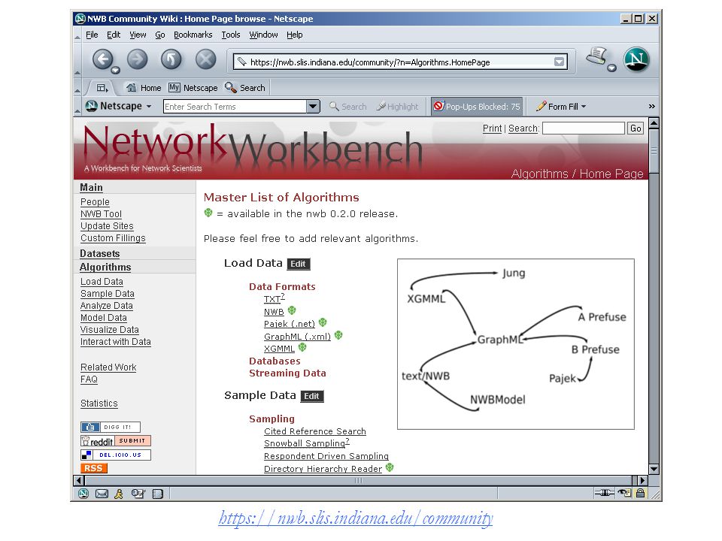Viewport: 722px width, 541px height.
Task: Open the Help menu
Action: (294, 35)
